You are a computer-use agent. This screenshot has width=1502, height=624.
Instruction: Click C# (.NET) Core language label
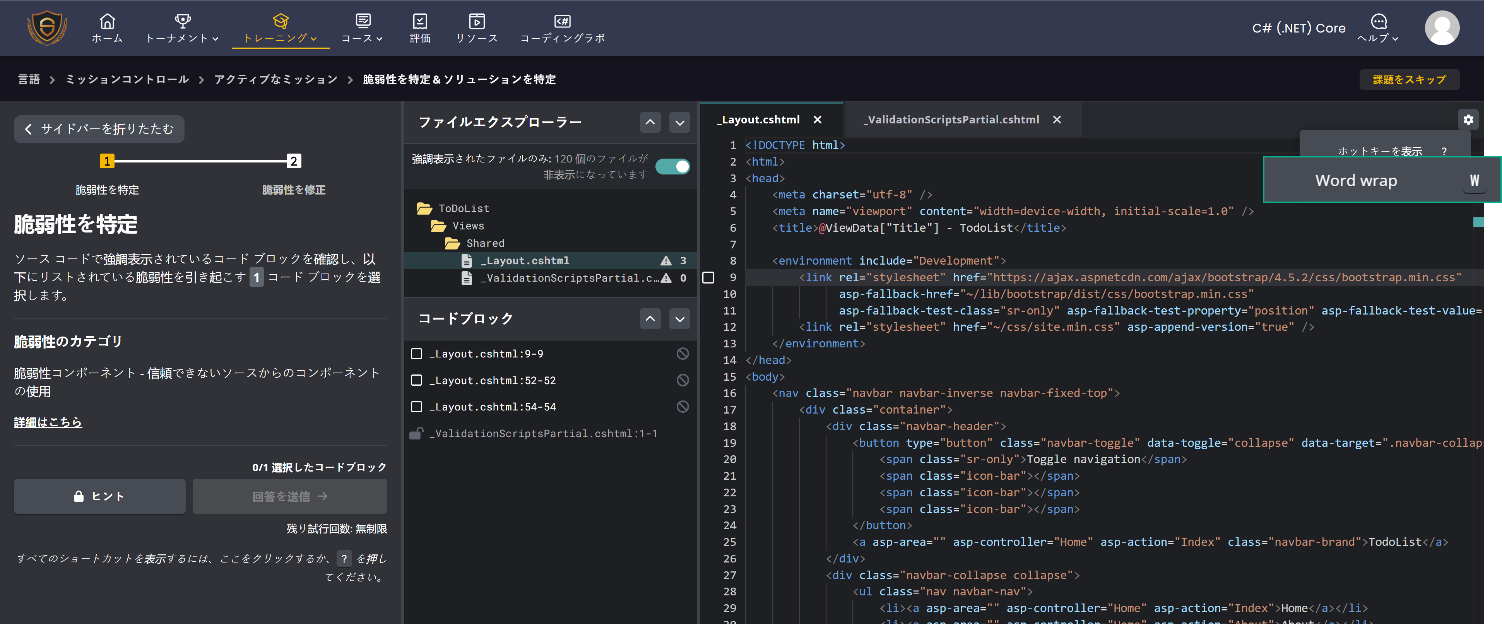[1298, 28]
